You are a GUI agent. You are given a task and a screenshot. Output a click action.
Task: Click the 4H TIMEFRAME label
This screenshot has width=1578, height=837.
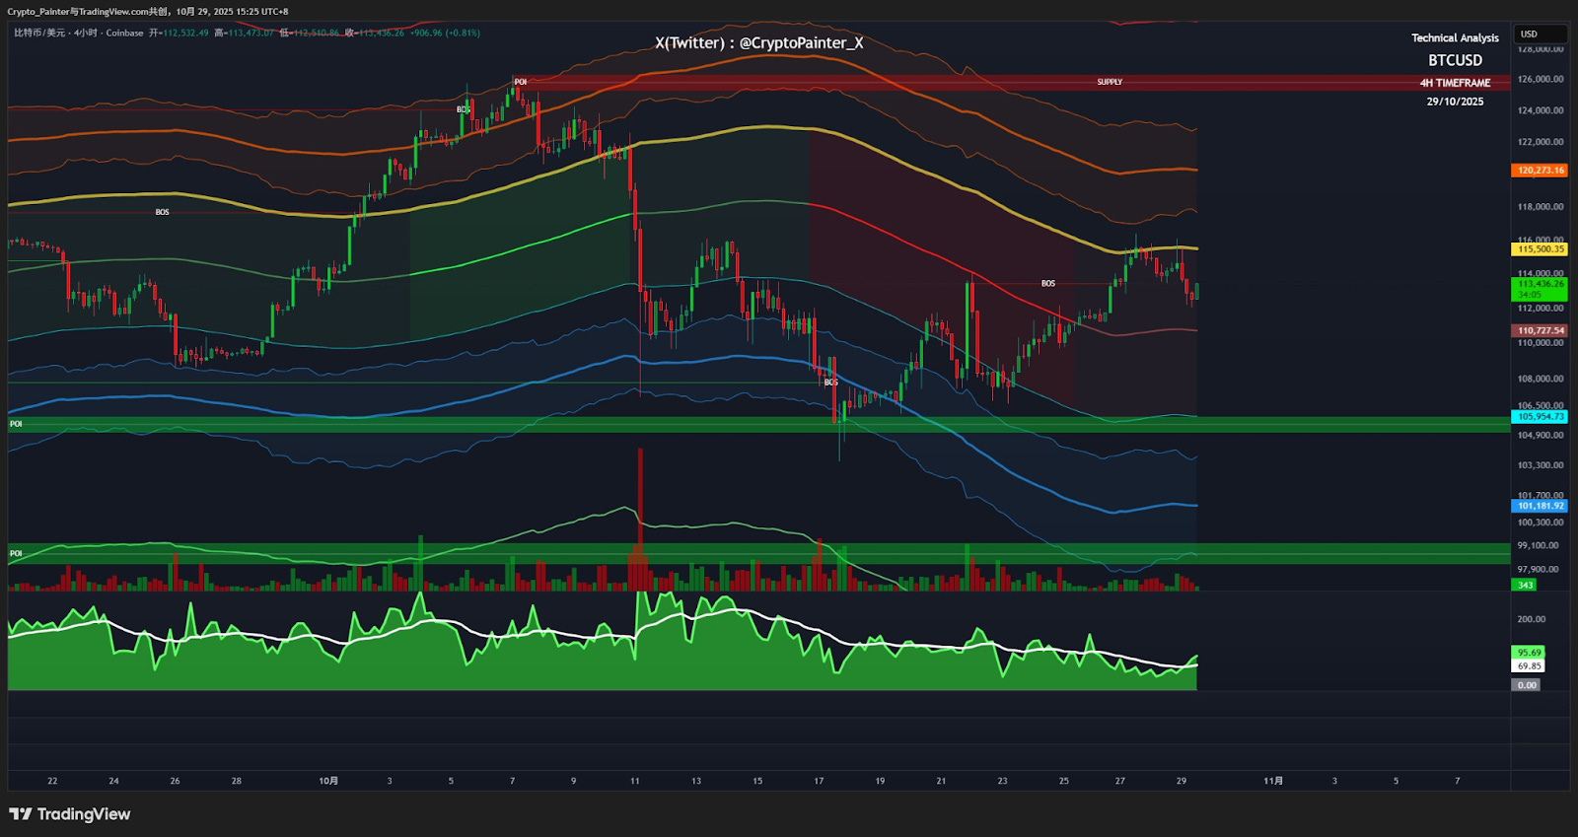coord(1455,83)
